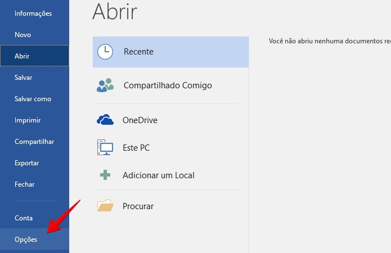The width and height of the screenshot is (391, 253).
Task: Choose Este PC as open location
Action: [x=135, y=147]
